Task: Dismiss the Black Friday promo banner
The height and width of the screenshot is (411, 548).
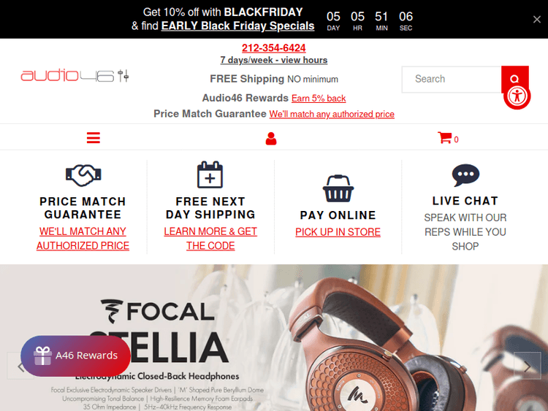Action: click(x=537, y=19)
